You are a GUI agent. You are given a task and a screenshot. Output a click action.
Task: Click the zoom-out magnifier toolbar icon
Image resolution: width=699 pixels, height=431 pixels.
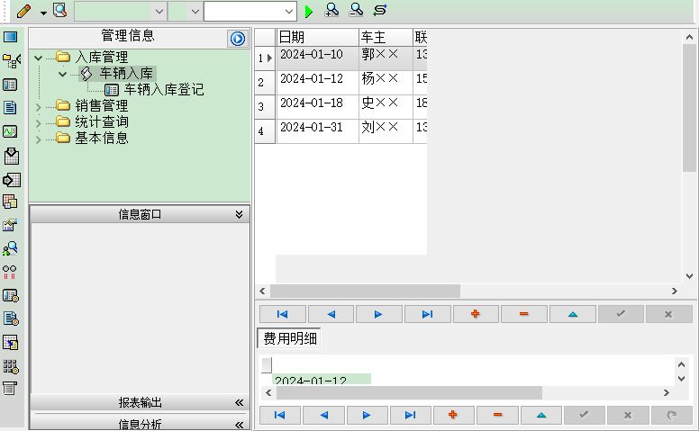(356, 10)
